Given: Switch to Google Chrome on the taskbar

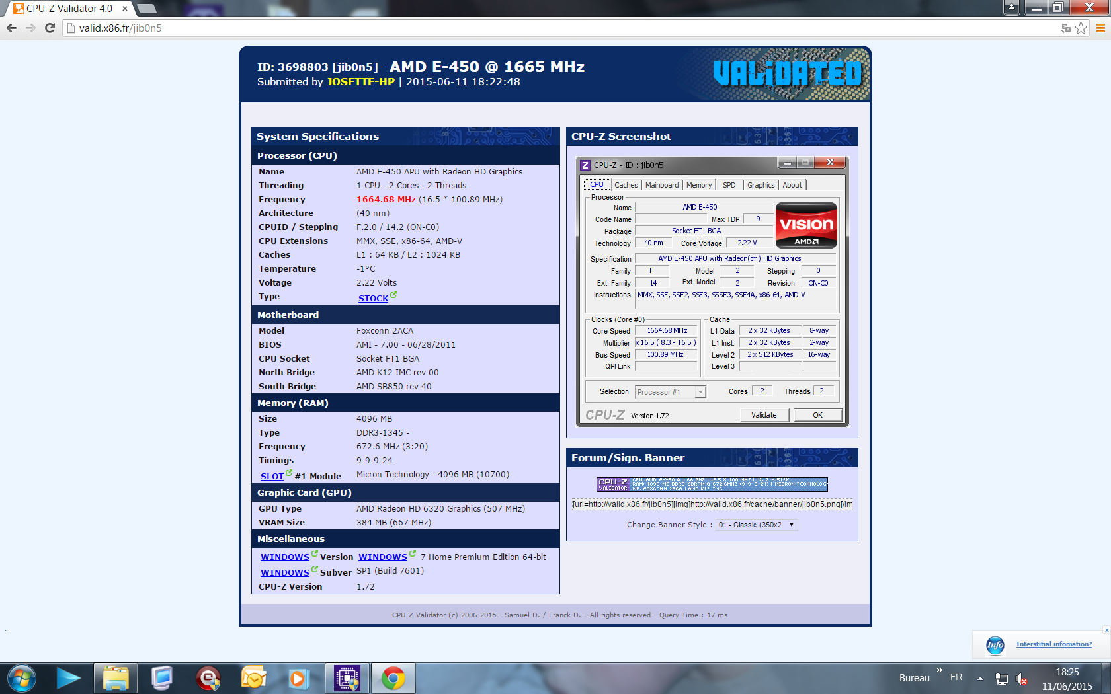Looking at the screenshot, I should pos(393,678).
